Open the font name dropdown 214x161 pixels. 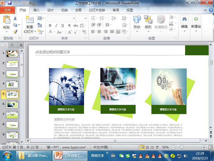coord(74,19)
